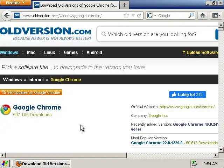Click the blue search button beside the site search

coord(217,34)
